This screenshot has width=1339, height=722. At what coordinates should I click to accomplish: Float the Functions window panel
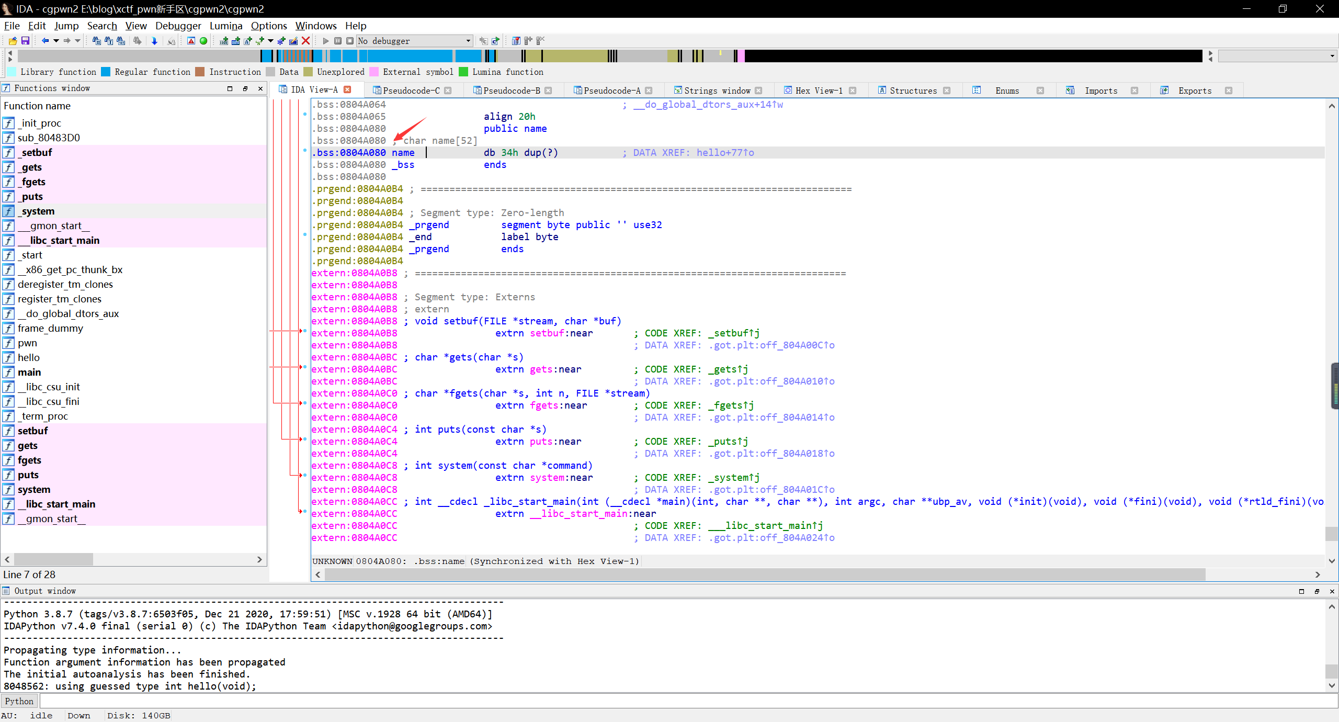point(245,88)
